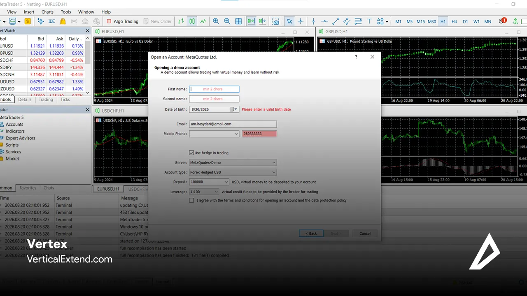Image resolution: width=527 pixels, height=296 pixels.
Task: Toggle Algo Trading in toolbar
Action: pos(122,21)
